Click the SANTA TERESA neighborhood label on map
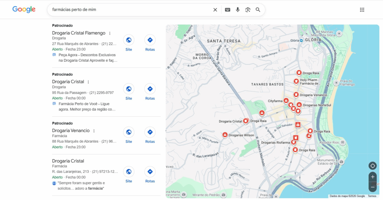Image resolution: width=383 pixels, height=200 pixels. tap(224, 41)
